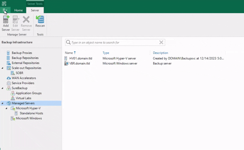This screenshot has width=244, height=150.
Task: Open Service Providers node
Action: [23, 83]
